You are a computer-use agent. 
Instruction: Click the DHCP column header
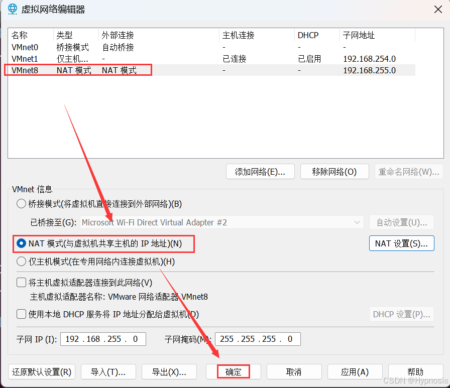coord(317,35)
